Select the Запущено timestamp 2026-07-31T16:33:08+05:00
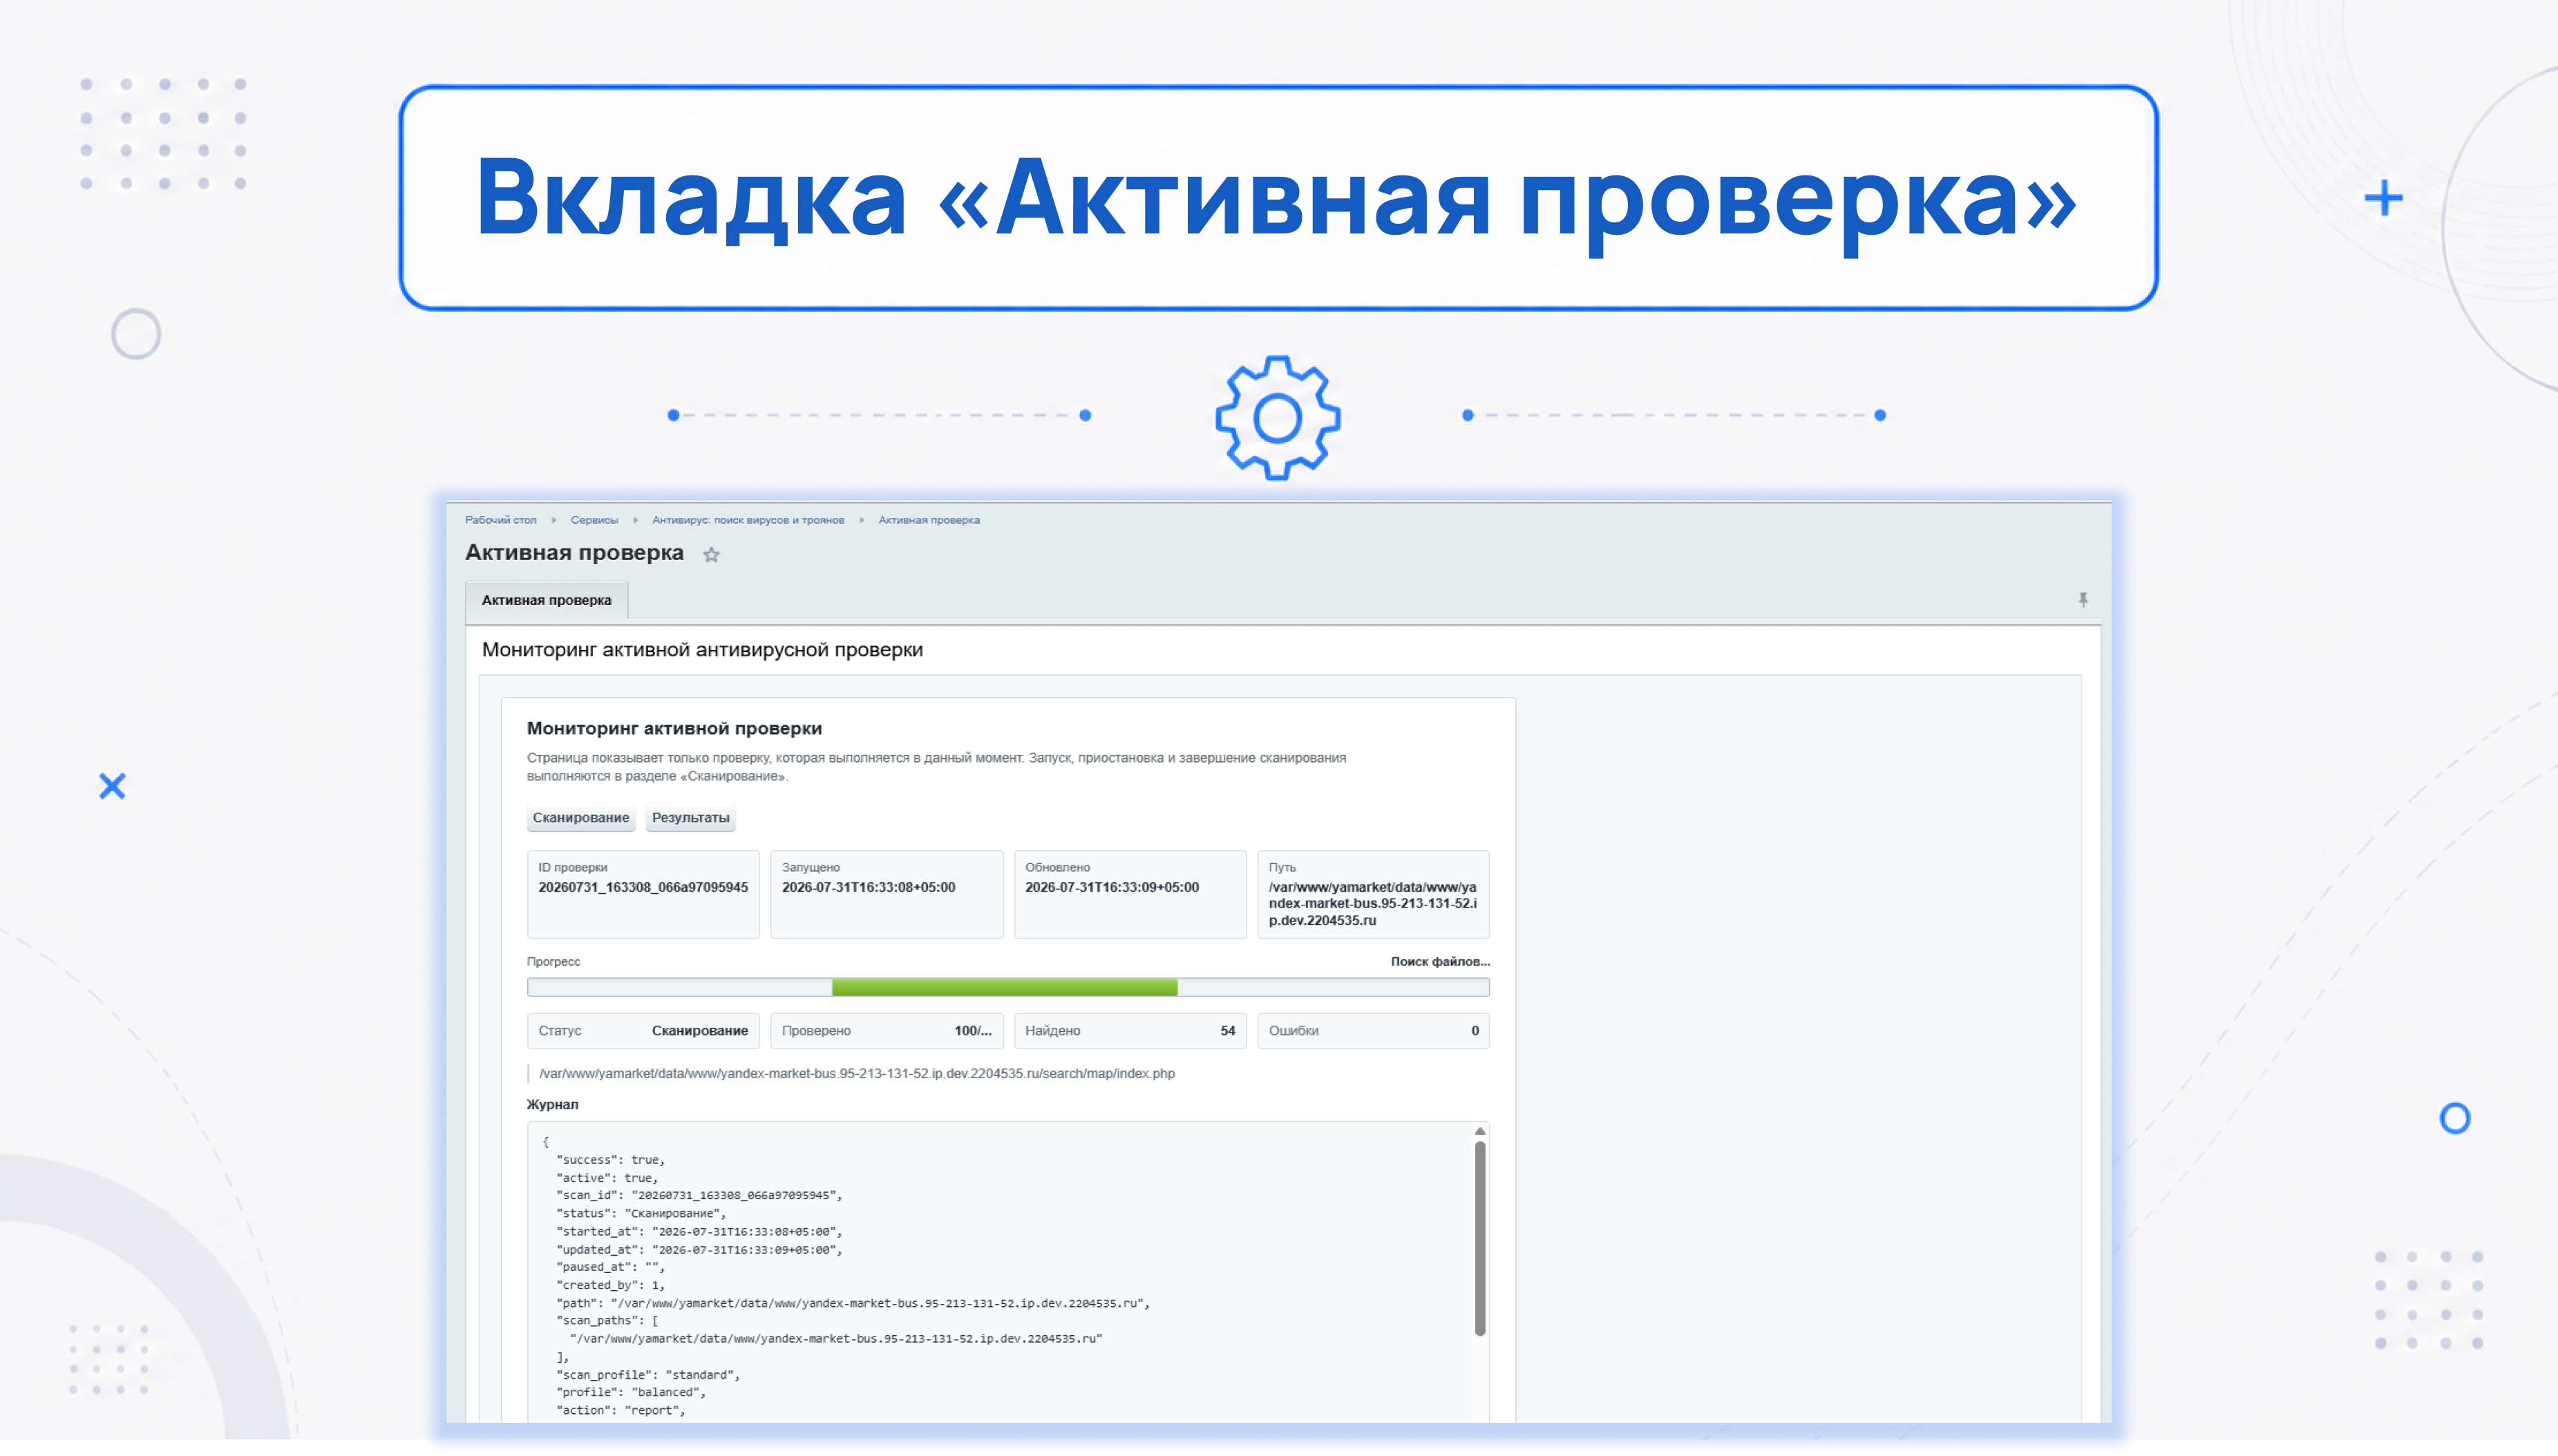Viewport: 2558px width, 1456px height. (869, 888)
